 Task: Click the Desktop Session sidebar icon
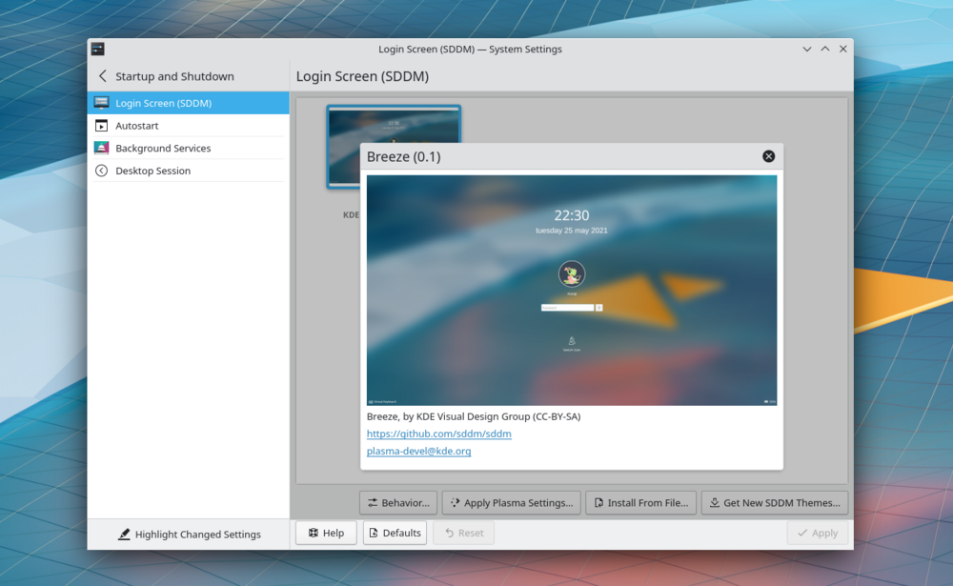[x=102, y=171]
